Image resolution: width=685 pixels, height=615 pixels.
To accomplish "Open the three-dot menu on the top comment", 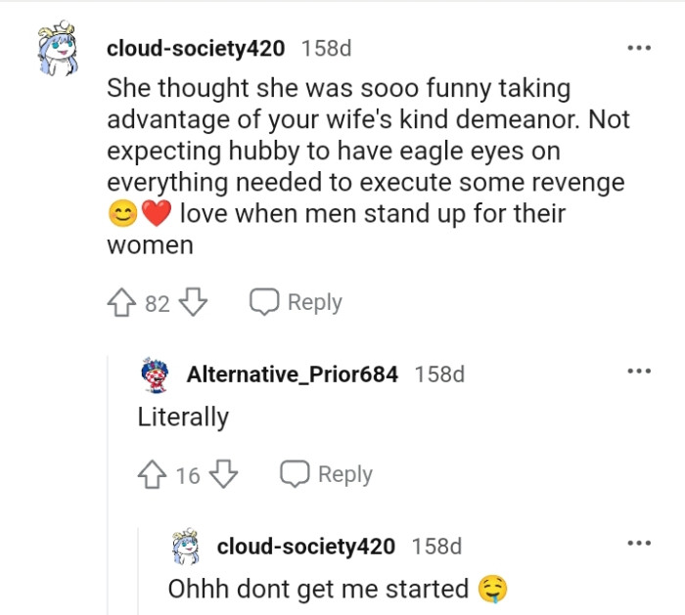I will tap(638, 47).
